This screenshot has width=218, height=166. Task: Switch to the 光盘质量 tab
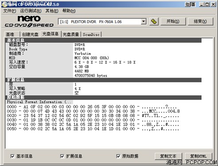coord(71,35)
